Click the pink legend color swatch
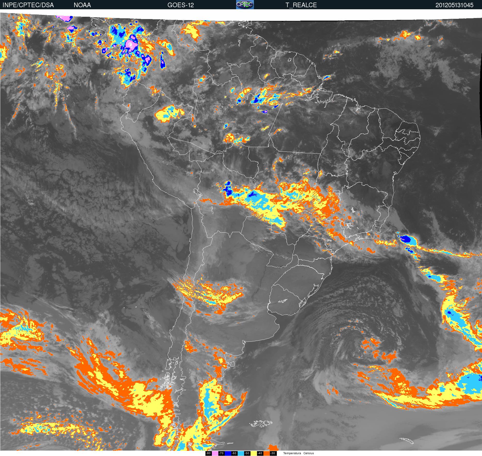 pyautogui.click(x=215, y=453)
